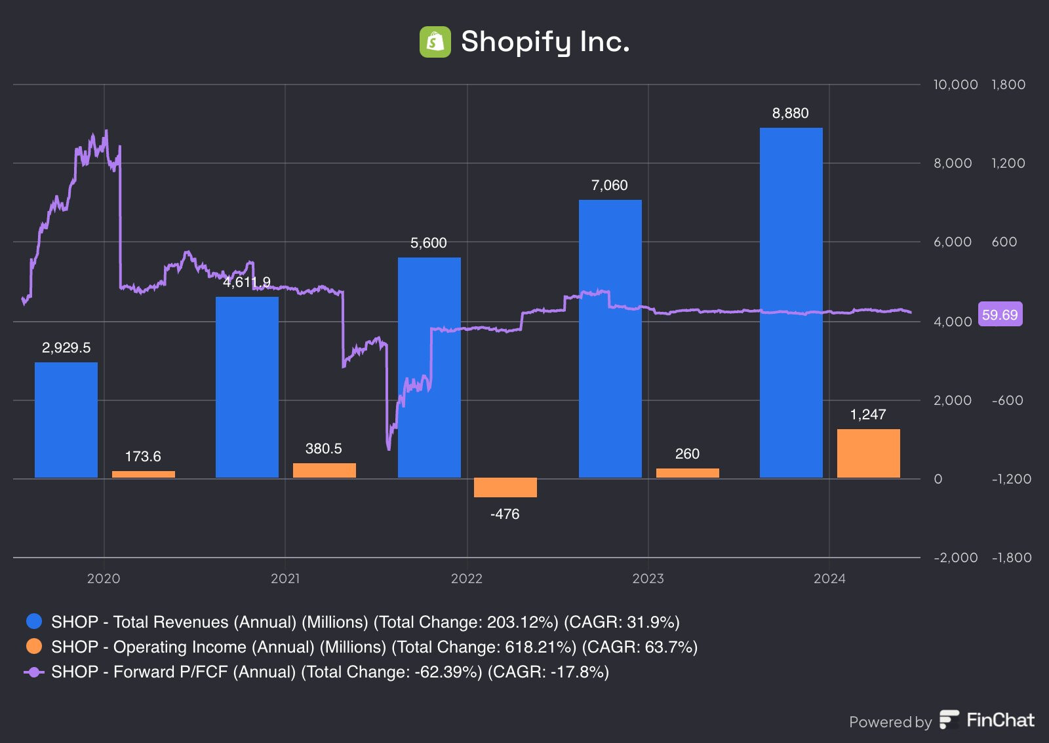The width and height of the screenshot is (1049, 743).
Task: Click the 2022 x-axis label
Action: point(467,579)
